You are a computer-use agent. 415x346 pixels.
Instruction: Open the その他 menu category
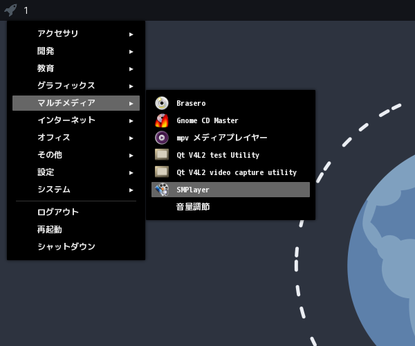(x=76, y=155)
